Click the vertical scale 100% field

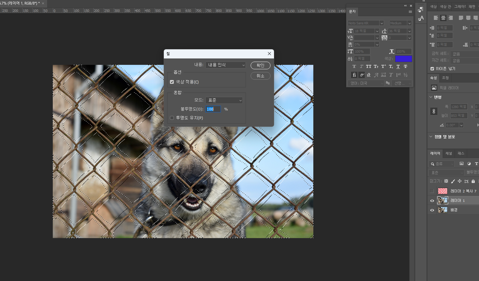coord(362,52)
